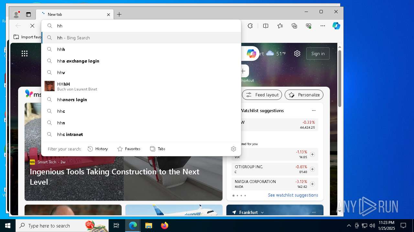
Task: Open Settings and more menu
Action: [x=323, y=26]
